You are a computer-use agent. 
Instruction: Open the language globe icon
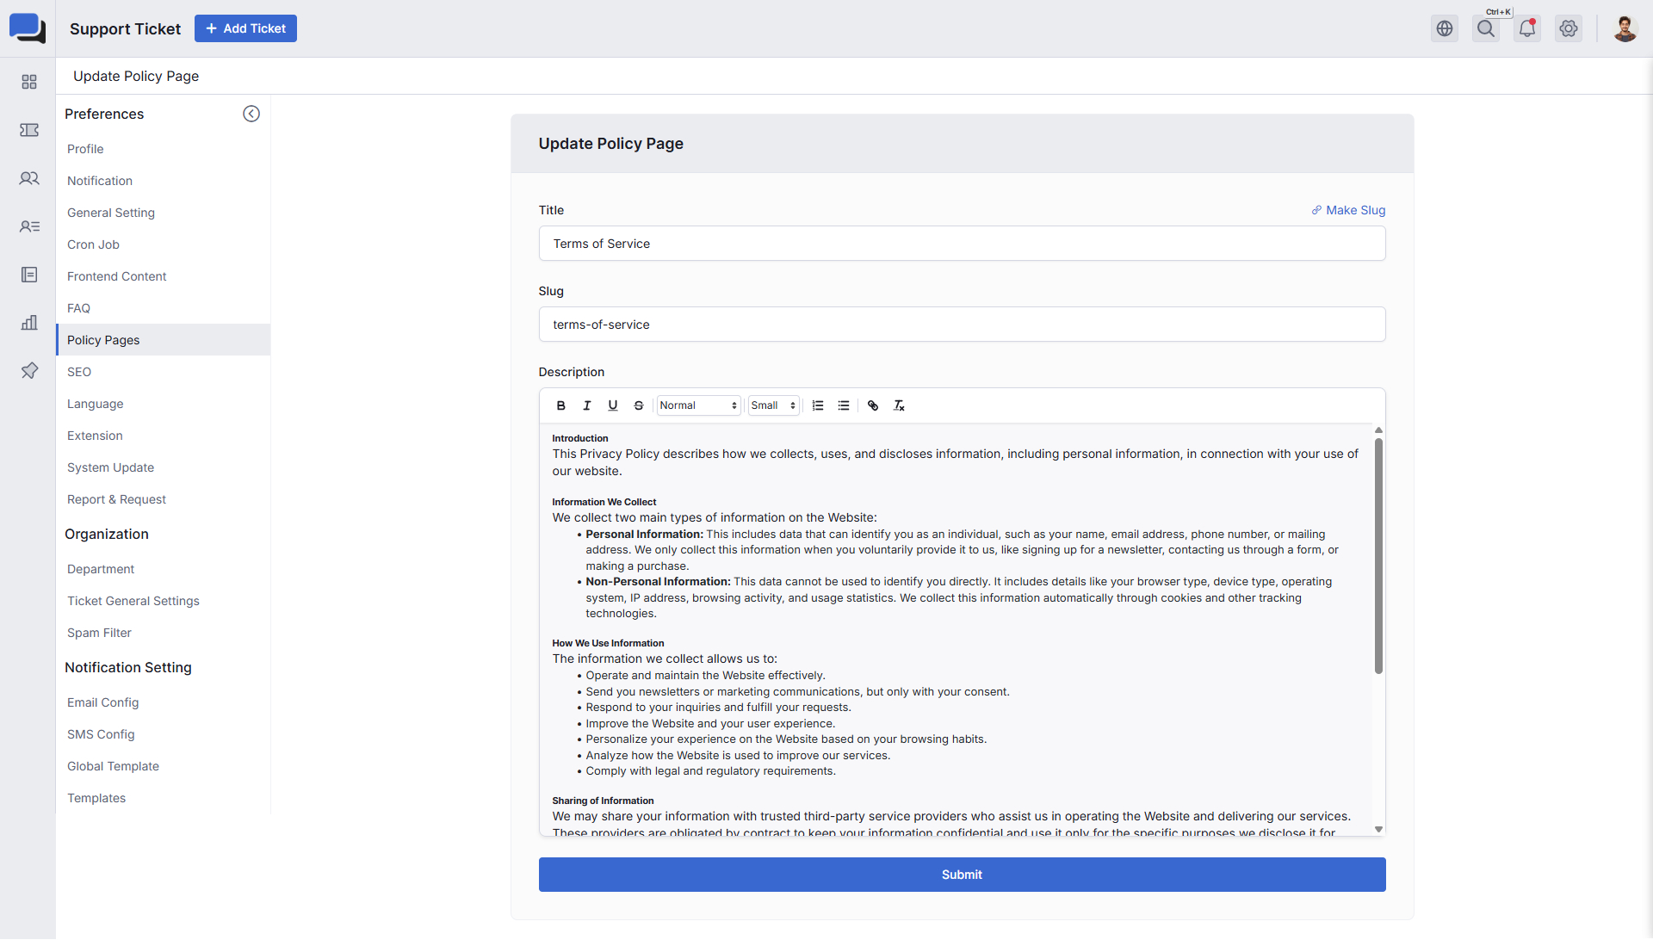[x=1444, y=28]
